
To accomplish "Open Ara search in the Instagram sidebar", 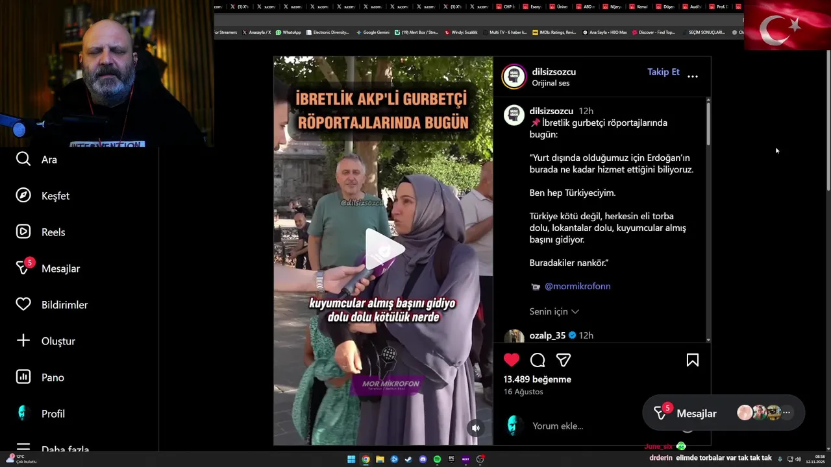I will [36, 160].
